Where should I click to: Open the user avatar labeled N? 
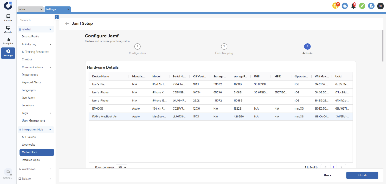point(380,6)
